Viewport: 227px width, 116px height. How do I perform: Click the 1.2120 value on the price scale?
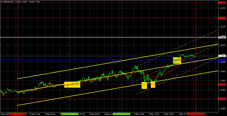(222, 27)
